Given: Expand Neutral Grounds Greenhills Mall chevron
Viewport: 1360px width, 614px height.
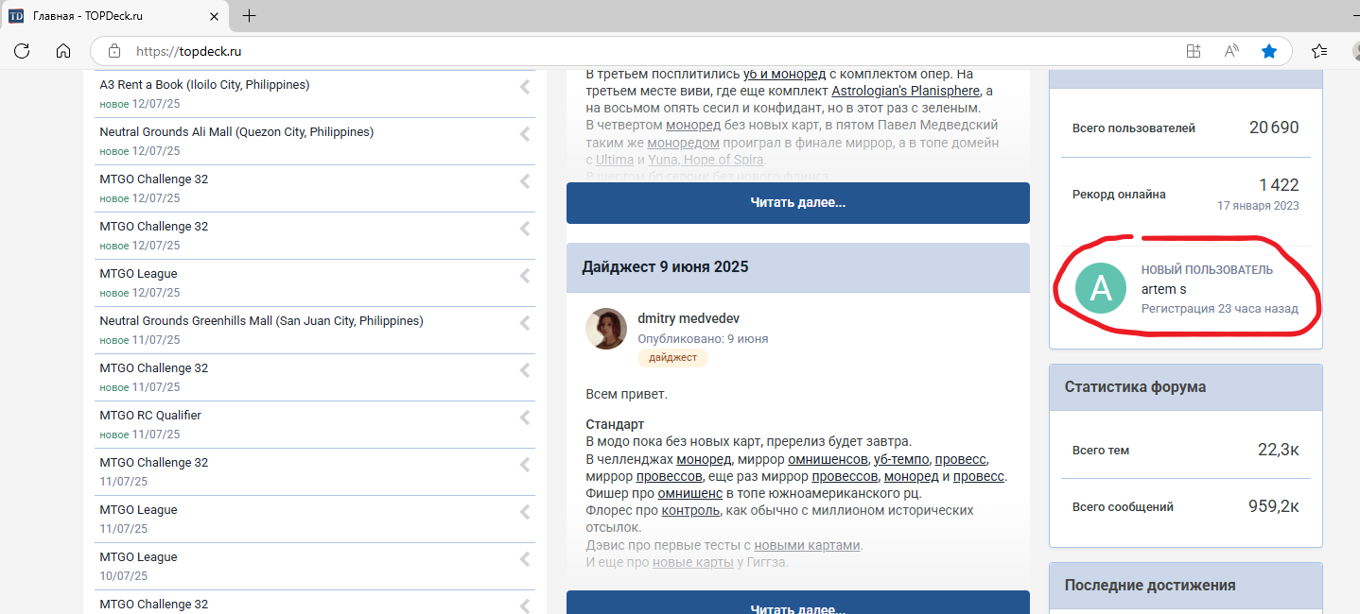Looking at the screenshot, I should [x=525, y=323].
